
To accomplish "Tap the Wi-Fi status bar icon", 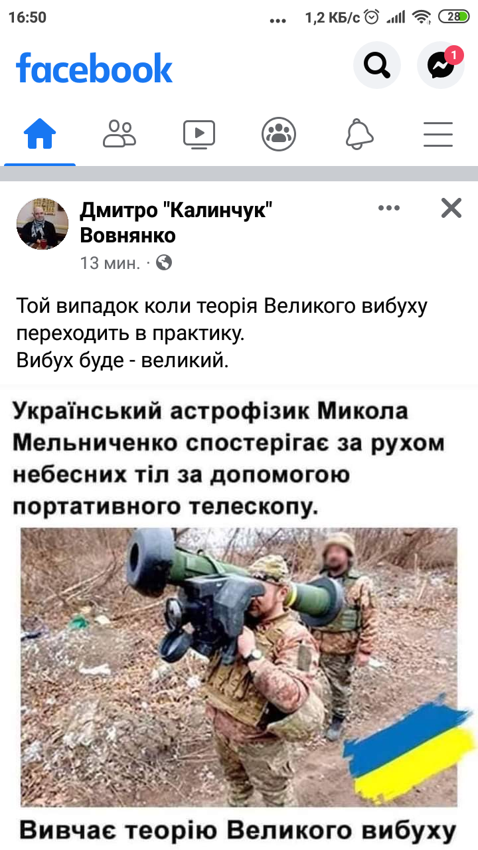I will point(422,17).
